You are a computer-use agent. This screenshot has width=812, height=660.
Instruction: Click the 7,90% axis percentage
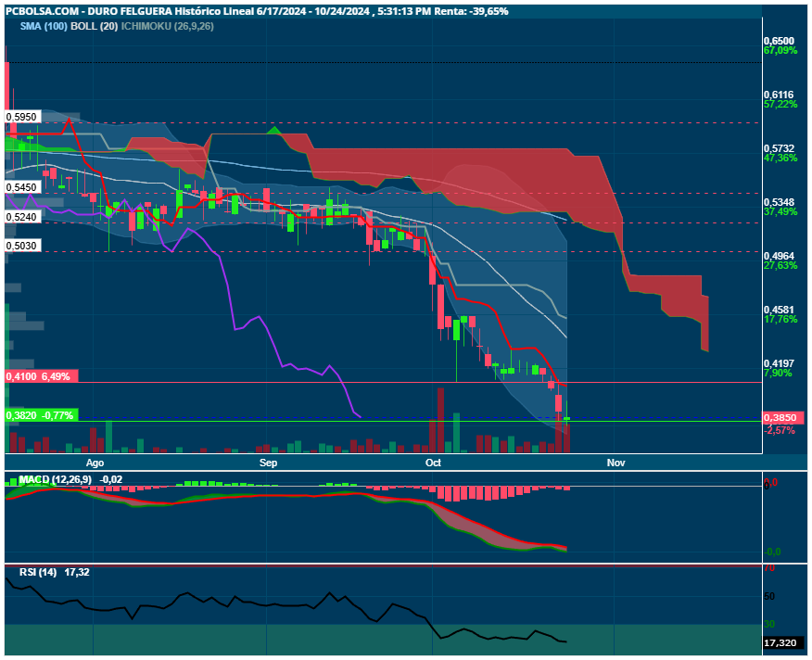tap(778, 373)
